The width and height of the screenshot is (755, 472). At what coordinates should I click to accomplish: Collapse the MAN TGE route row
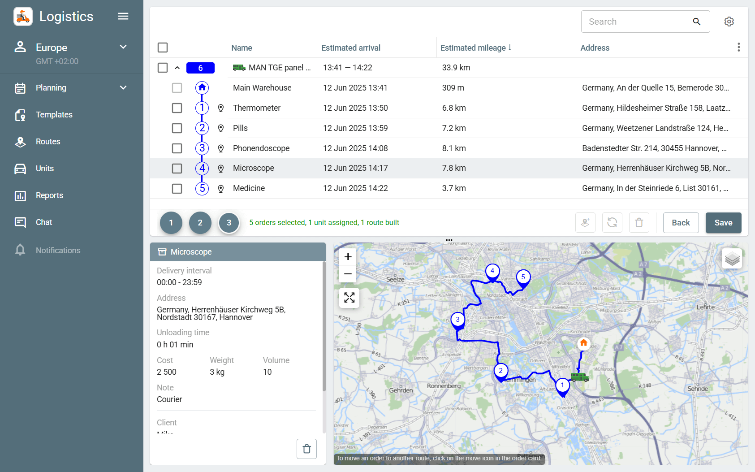pos(177,68)
